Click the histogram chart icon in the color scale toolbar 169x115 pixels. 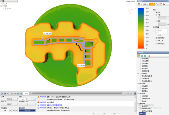(164, 4)
